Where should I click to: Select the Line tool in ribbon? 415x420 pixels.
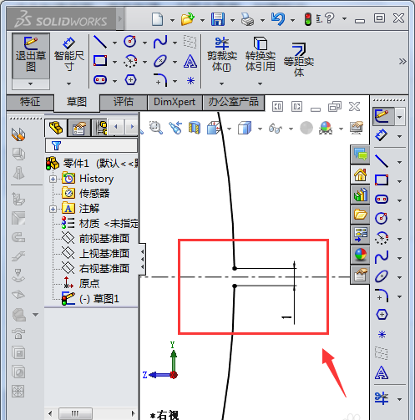point(100,43)
